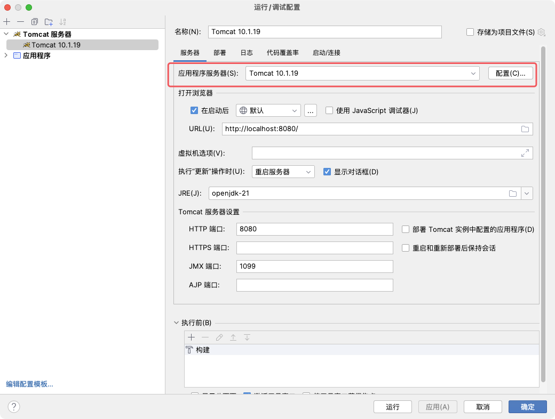Open help with question mark button
This screenshot has width=555, height=419.
(x=14, y=407)
